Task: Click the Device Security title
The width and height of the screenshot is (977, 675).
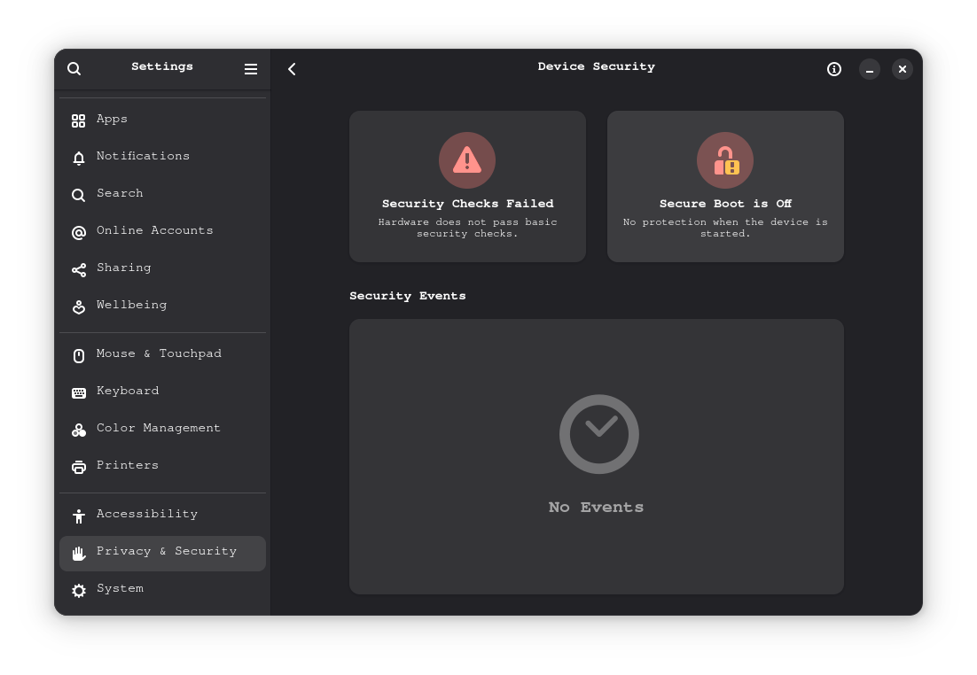Action: pos(597,66)
